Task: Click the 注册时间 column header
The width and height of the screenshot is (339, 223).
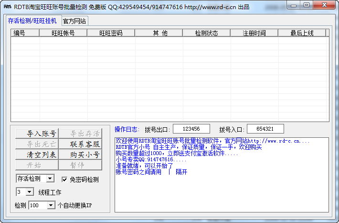Action: pyautogui.click(x=254, y=33)
